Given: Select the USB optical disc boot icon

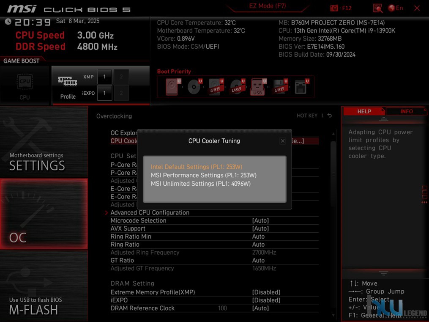Looking at the screenshot, I should pyautogui.click(x=238, y=86).
